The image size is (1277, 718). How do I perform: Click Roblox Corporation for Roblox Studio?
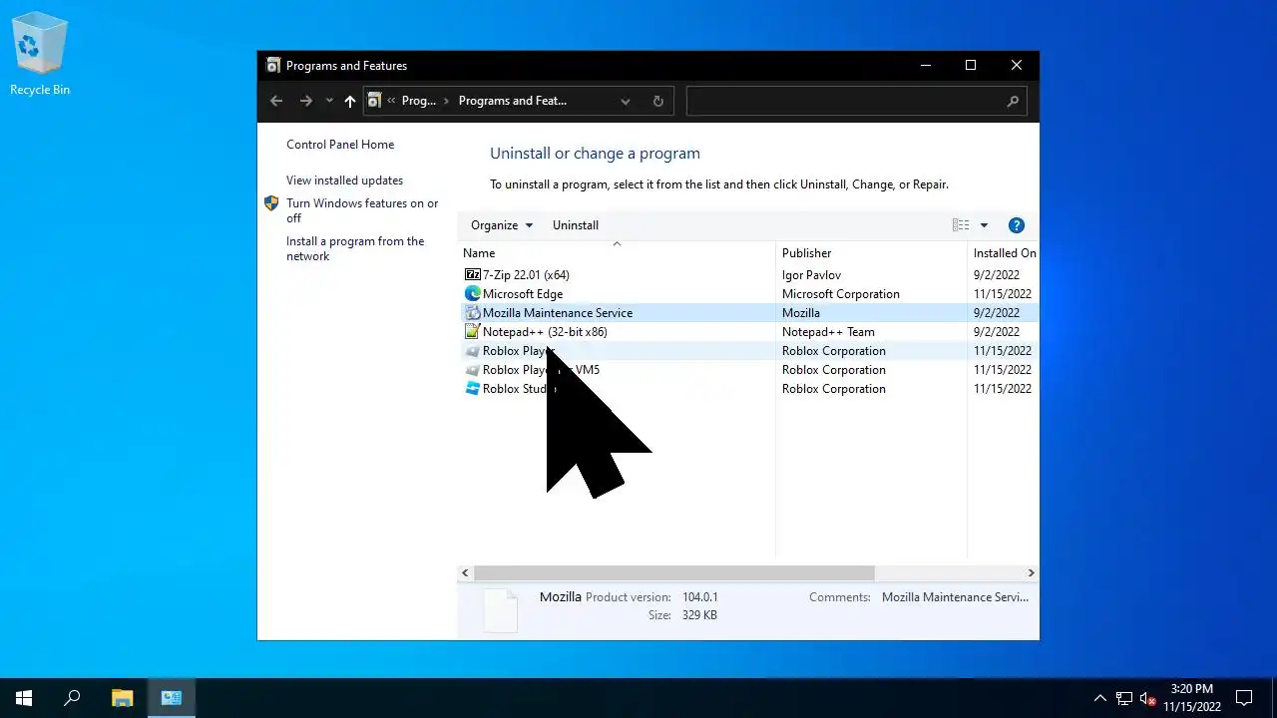[834, 388]
